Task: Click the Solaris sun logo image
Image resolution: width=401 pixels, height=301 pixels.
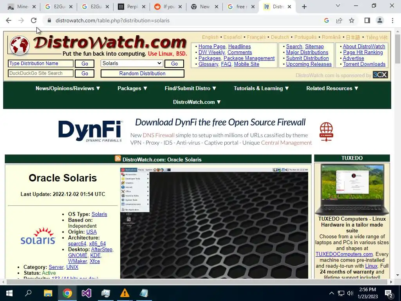Action: tap(38, 236)
